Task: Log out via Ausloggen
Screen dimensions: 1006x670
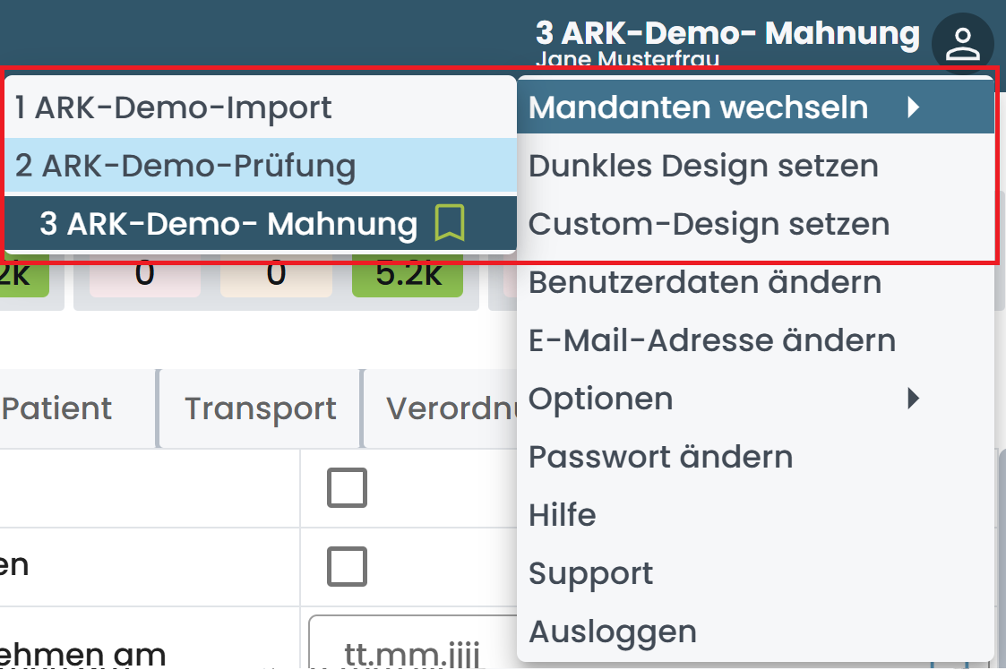Action: point(613,631)
